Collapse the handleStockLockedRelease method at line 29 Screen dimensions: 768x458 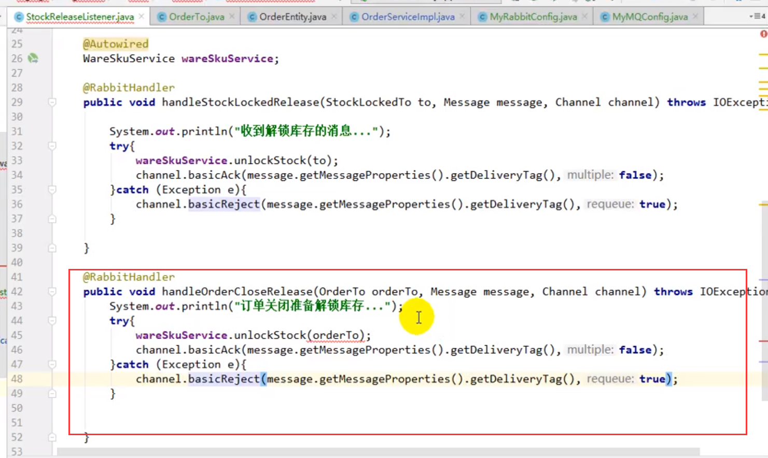52,103
